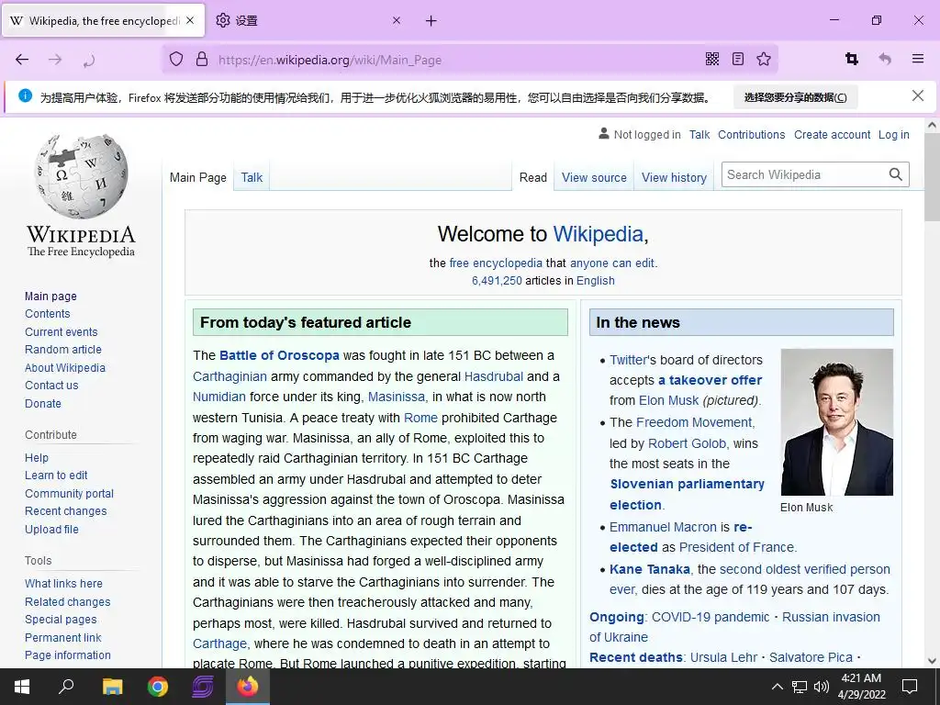
Task: Open the purple spiral app in taskbar
Action: coord(203,687)
